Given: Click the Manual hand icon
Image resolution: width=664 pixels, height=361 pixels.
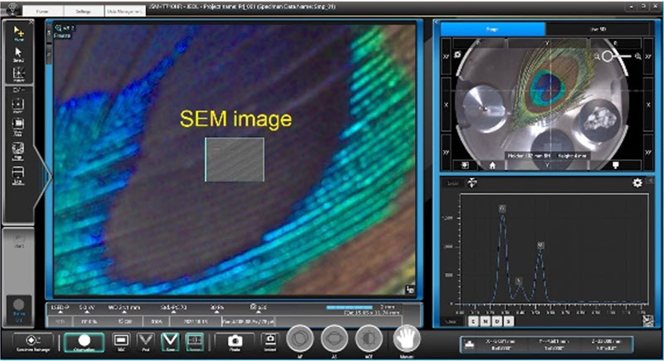Looking at the screenshot, I should [x=405, y=339].
